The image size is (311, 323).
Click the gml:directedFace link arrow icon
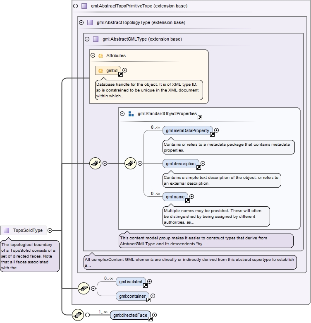(150, 319)
